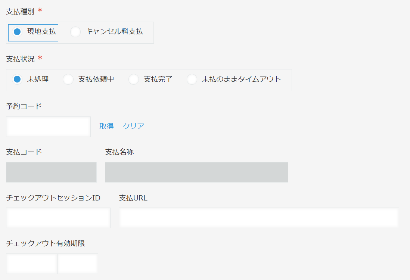Click the disabled 支払名称 field
The height and width of the screenshot is (280, 410).
(x=196, y=172)
